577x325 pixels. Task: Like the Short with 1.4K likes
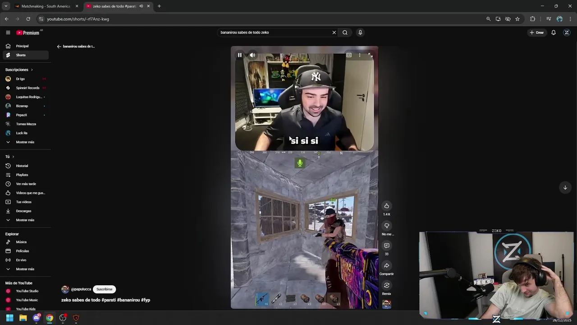click(386, 206)
